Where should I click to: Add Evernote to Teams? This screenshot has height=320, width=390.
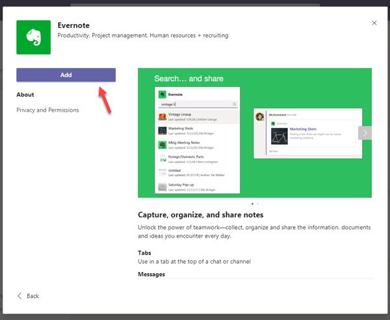click(x=66, y=75)
